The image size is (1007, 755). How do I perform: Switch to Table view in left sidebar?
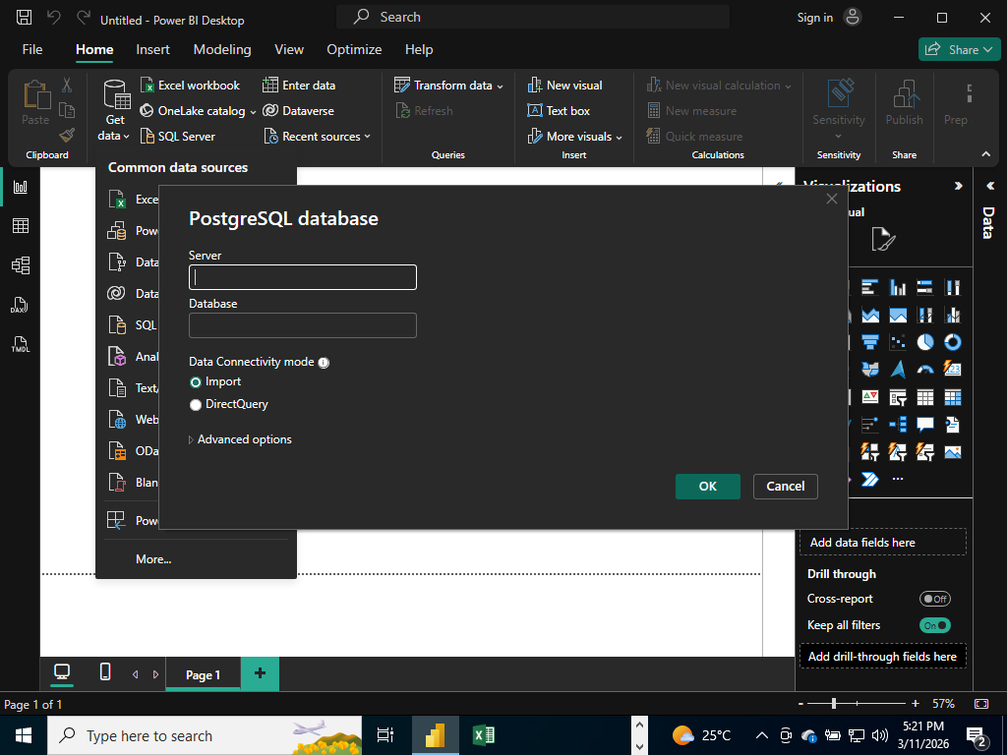pos(21,226)
